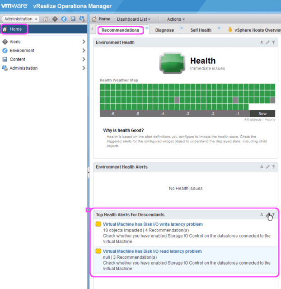Screen dimensions: 281x289
Task: Click the large green Health badge
Action: pos(172,63)
